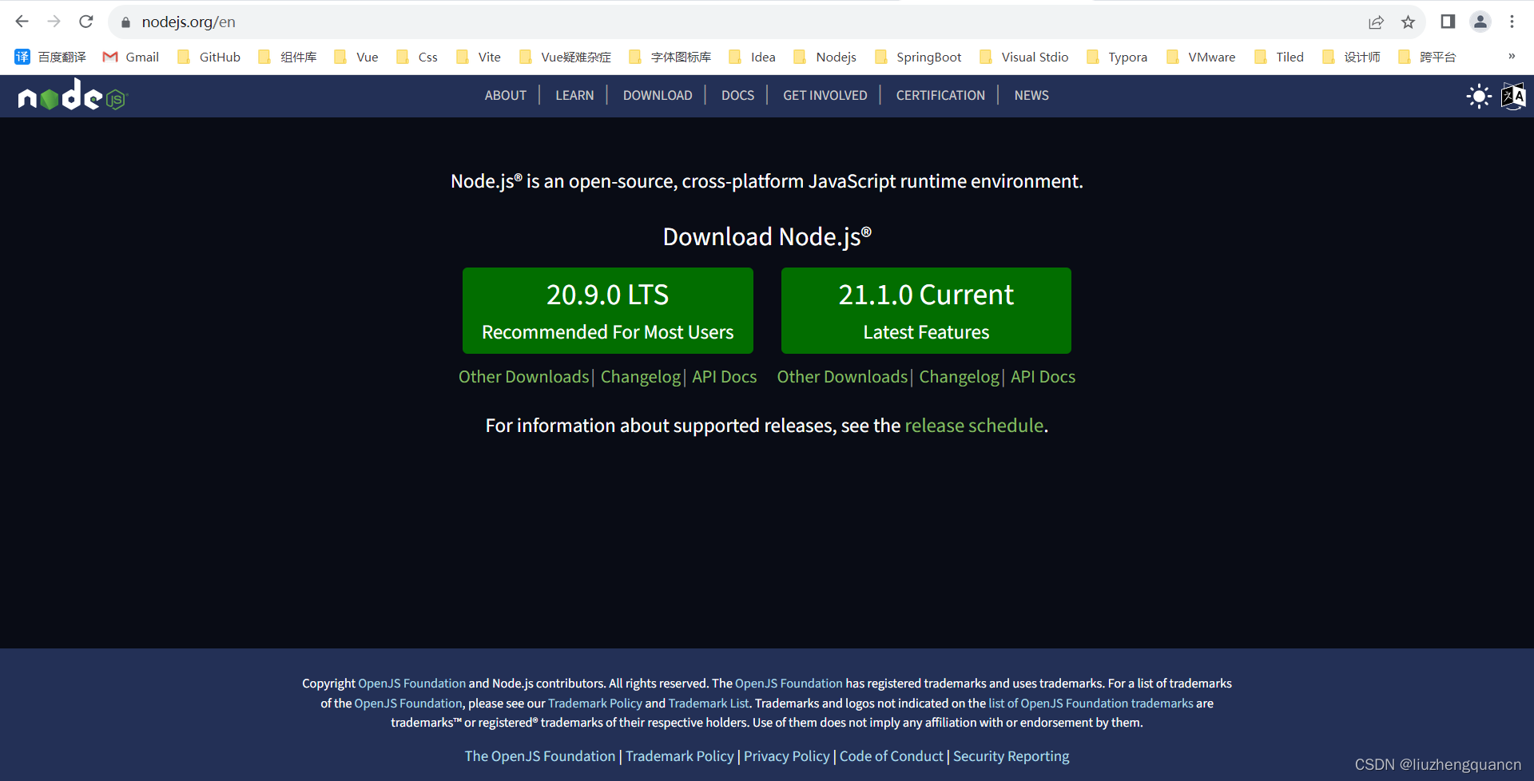This screenshot has height=781, width=1534.
Task: Open API Docs under 20.9.0 LTS
Action: (x=725, y=377)
